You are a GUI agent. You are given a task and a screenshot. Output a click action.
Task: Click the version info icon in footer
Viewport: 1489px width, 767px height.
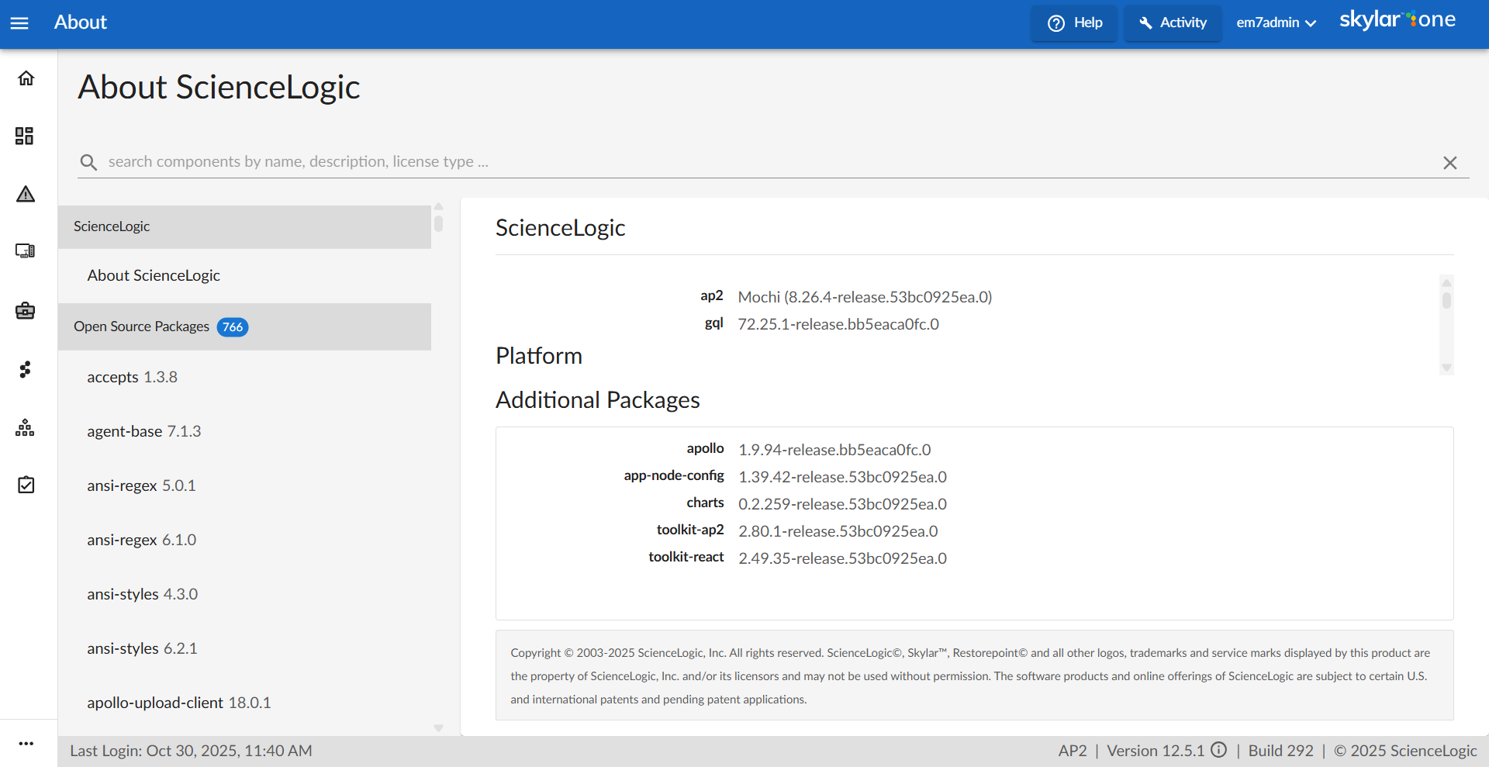1218,750
